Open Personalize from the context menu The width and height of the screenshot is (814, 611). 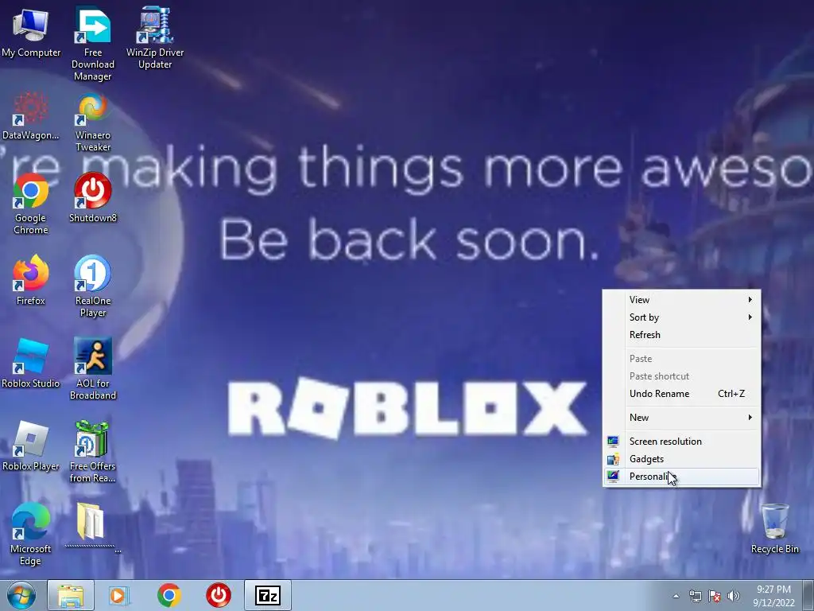point(681,477)
